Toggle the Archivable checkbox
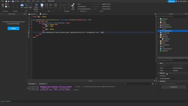The width and height of the screenshot is (188, 106). (174, 76)
